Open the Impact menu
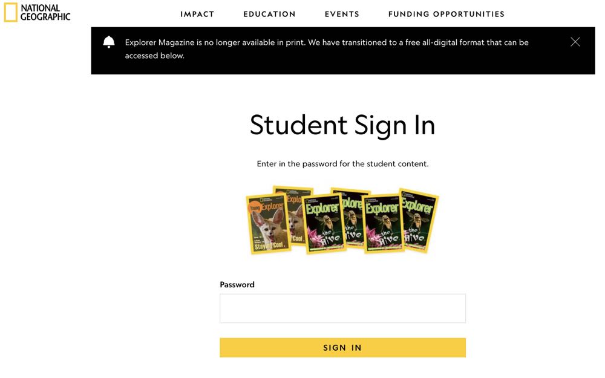The image size is (605, 378). [197, 15]
